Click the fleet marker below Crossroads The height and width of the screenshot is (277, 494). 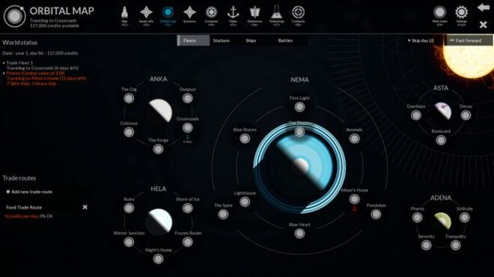point(188,138)
